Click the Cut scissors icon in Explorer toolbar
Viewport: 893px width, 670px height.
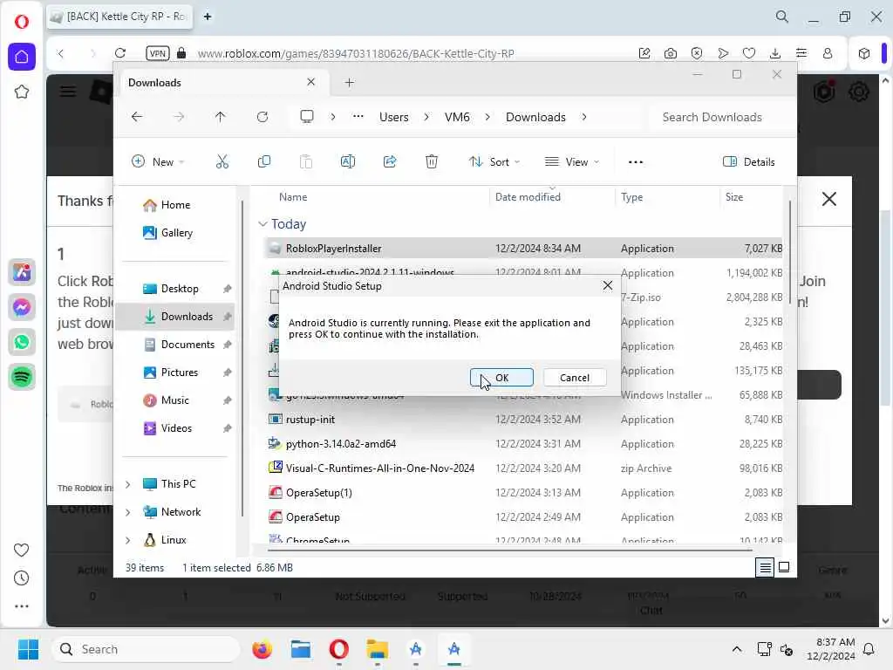(222, 161)
